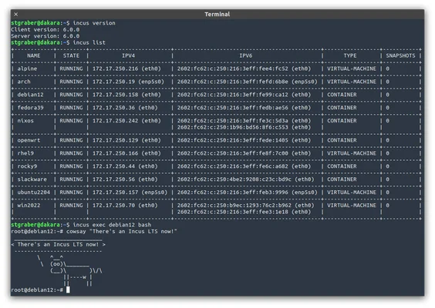Screen dimensions: 435x308
Task: Click rhel9's IPv4 address 172.17.250.166
Action: pos(116,153)
